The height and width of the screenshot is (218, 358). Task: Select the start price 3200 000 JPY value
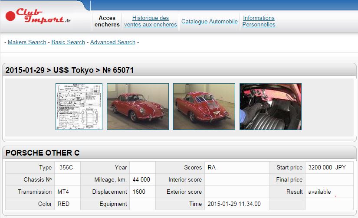click(x=327, y=167)
